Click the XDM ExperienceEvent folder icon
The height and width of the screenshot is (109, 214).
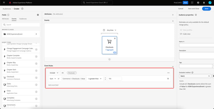tap(5, 34)
